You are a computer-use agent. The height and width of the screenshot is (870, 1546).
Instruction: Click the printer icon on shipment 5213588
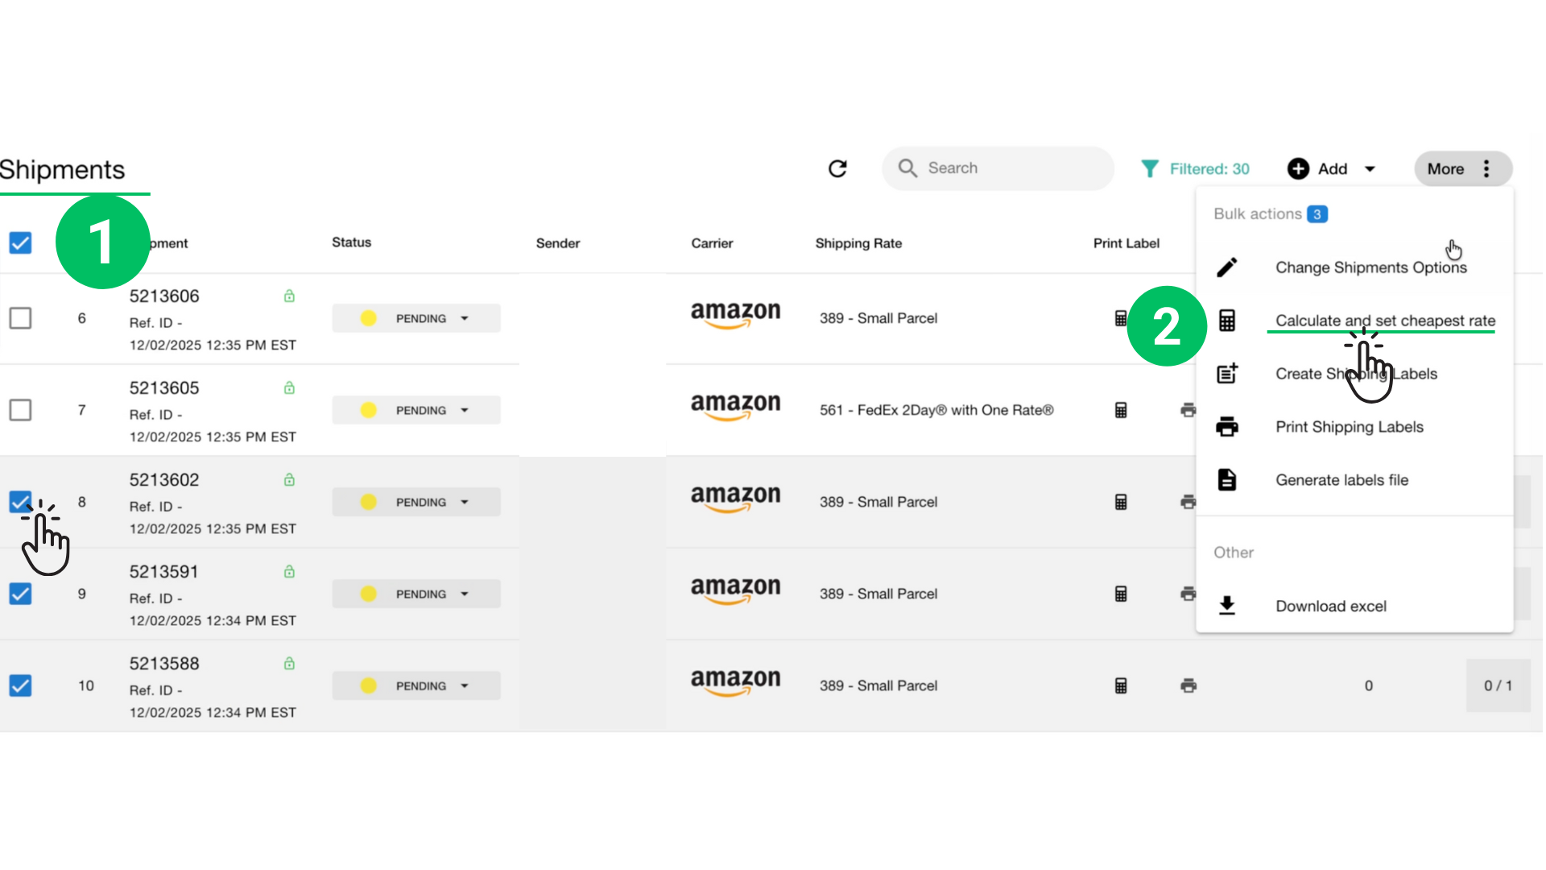[x=1189, y=686]
